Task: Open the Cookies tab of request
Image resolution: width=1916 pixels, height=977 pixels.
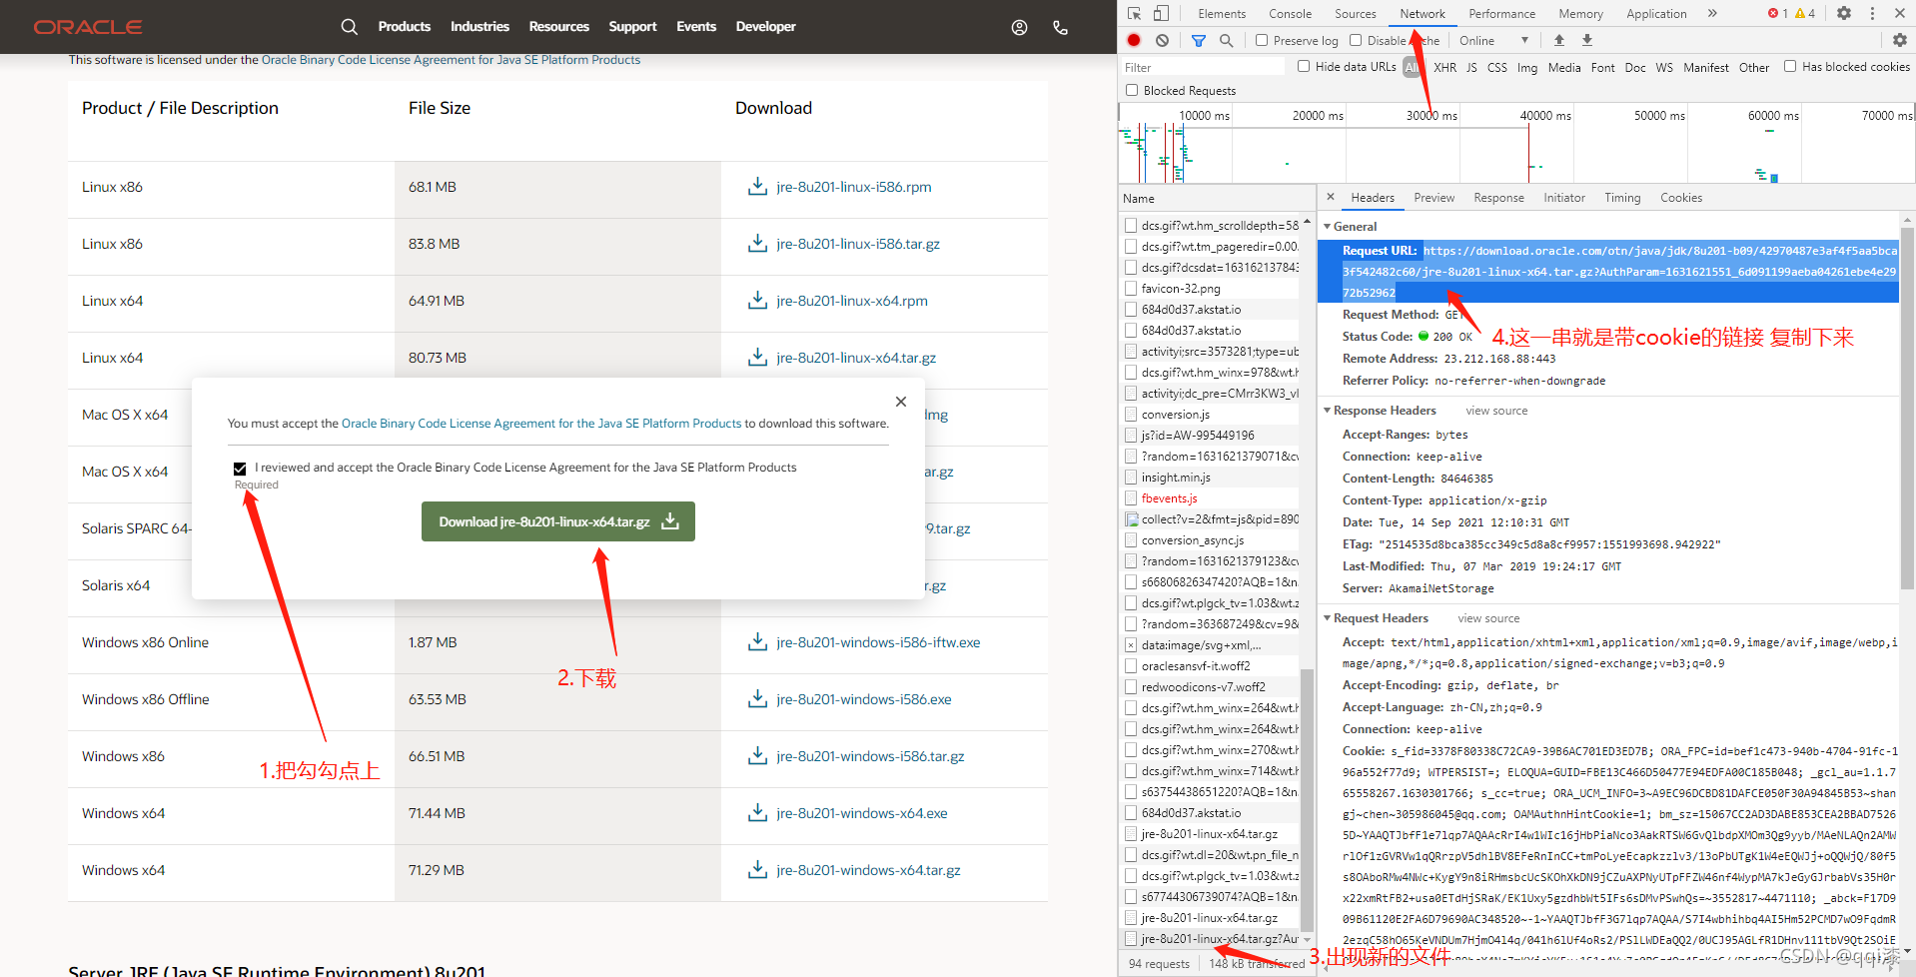Action: tap(1681, 198)
